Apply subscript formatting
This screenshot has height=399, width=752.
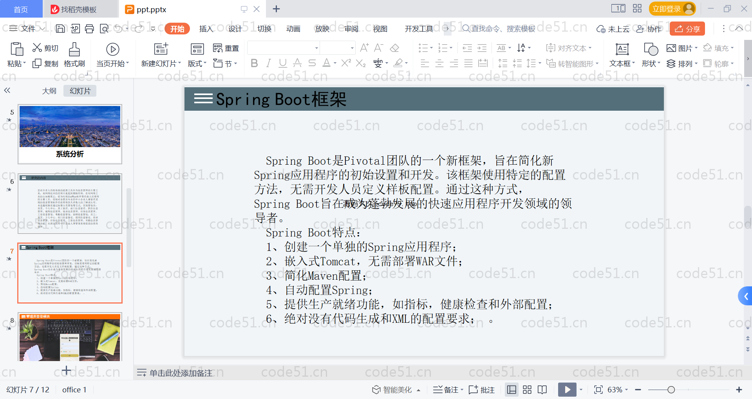[361, 63]
